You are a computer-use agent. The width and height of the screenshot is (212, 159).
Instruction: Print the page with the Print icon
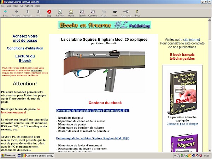115,12
